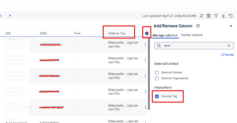Close the Add/Remove Column panel
This screenshot has width=237, height=123.
[x=231, y=26]
